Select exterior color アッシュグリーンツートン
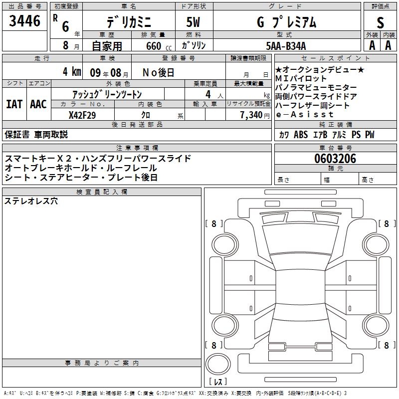 (107, 95)
